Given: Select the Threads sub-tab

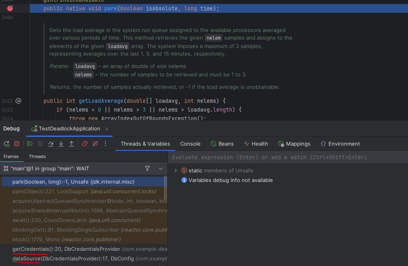Looking at the screenshot, I should (x=37, y=156).
